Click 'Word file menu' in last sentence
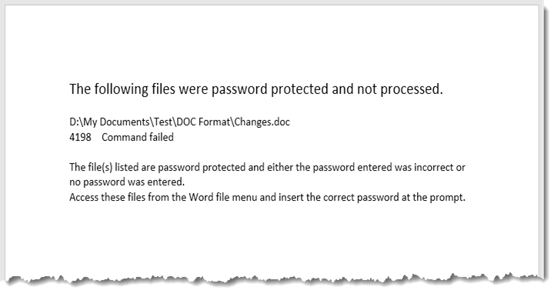The width and height of the screenshot is (554, 297). [x=222, y=197]
